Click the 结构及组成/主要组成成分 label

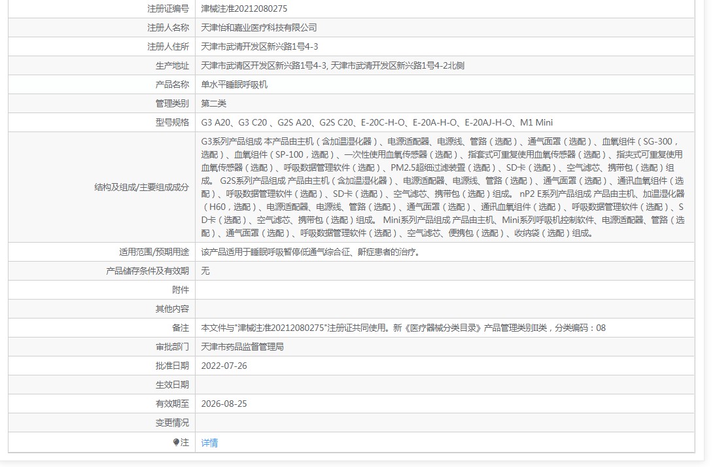click(141, 188)
